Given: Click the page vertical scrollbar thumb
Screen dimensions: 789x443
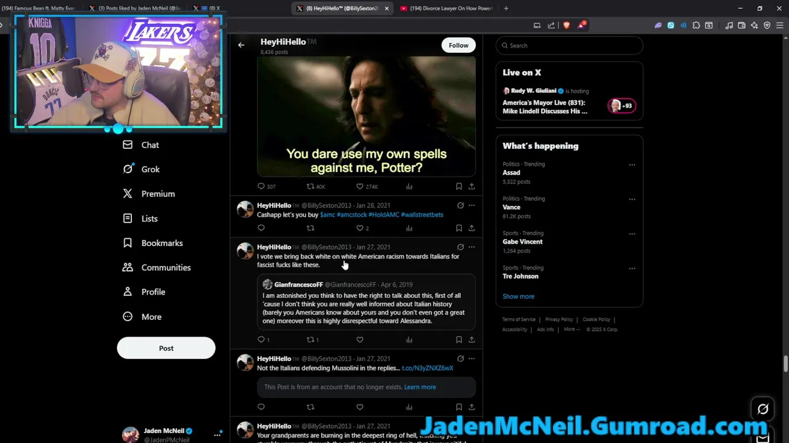Looking at the screenshot, I should point(785,364).
